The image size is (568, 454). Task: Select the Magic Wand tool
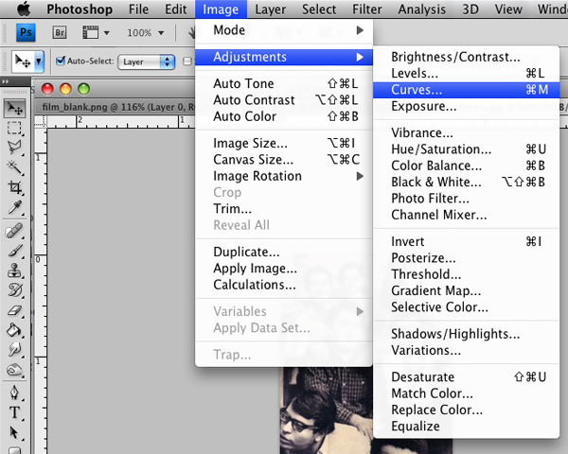click(x=15, y=167)
